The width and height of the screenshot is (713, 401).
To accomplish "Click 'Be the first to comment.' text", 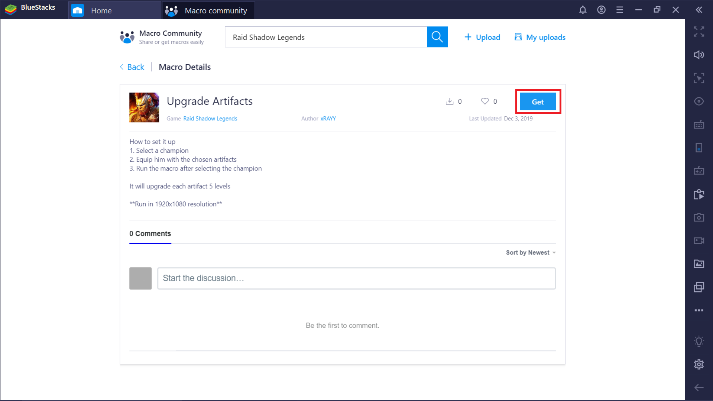I will pos(342,326).
